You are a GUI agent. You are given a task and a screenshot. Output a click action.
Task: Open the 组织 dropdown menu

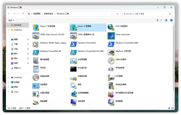coord(11,20)
